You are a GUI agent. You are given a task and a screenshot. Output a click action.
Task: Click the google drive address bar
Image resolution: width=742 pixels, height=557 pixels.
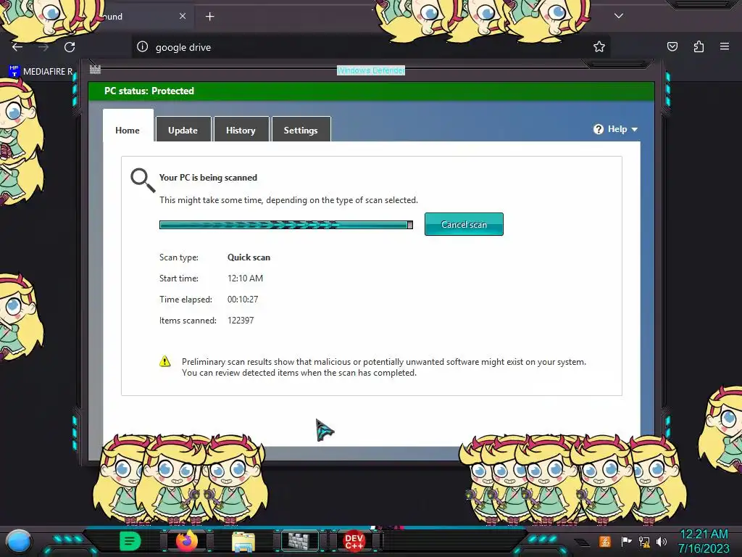click(x=370, y=47)
